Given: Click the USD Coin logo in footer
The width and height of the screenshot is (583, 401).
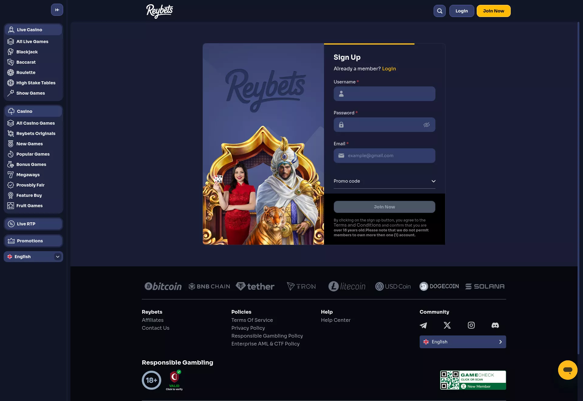Looking at the screenshot, I should (x=393, y=286).
